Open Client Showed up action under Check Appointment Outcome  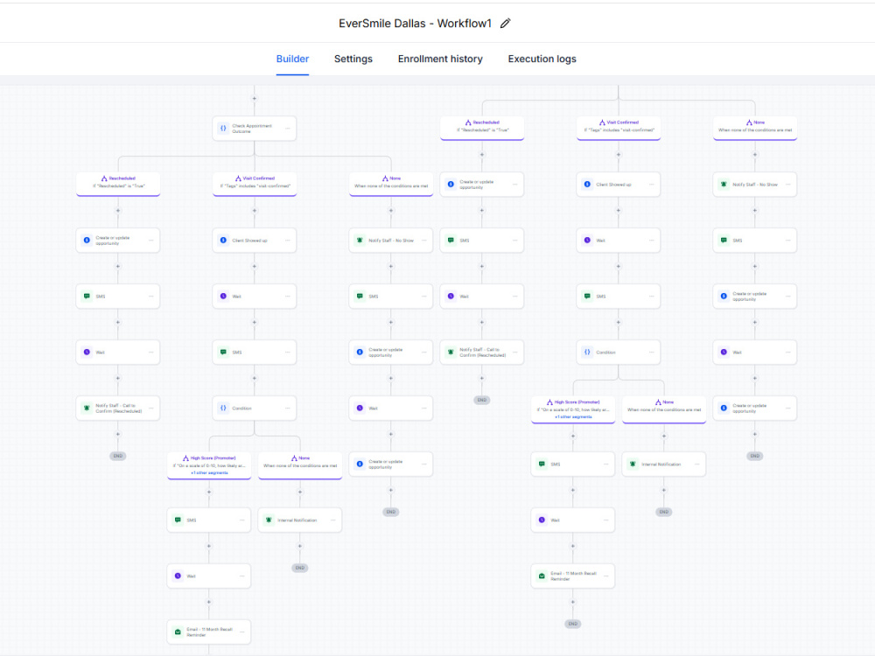[x=255, y=241]
